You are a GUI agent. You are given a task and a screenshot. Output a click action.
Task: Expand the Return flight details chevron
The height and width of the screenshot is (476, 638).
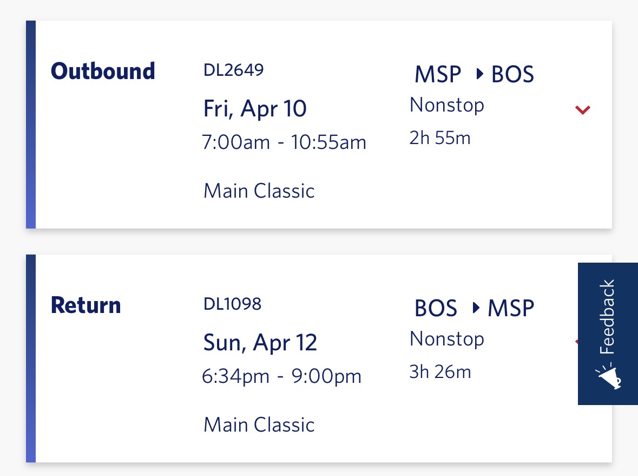coord(576,342)
